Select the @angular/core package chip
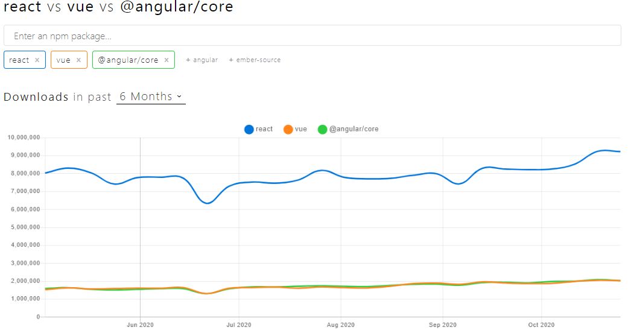 point(133,60)
